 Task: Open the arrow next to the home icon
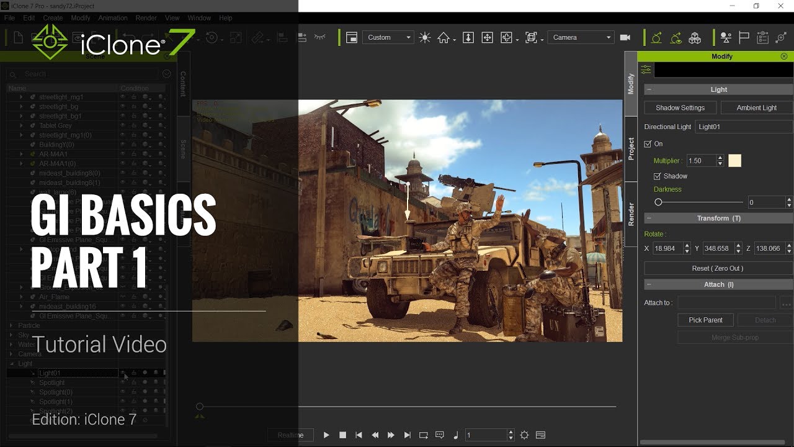click(x=454, y=40)
